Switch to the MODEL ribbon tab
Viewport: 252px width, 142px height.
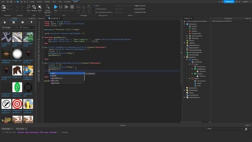pyautogui.click(x=39, y=2)
